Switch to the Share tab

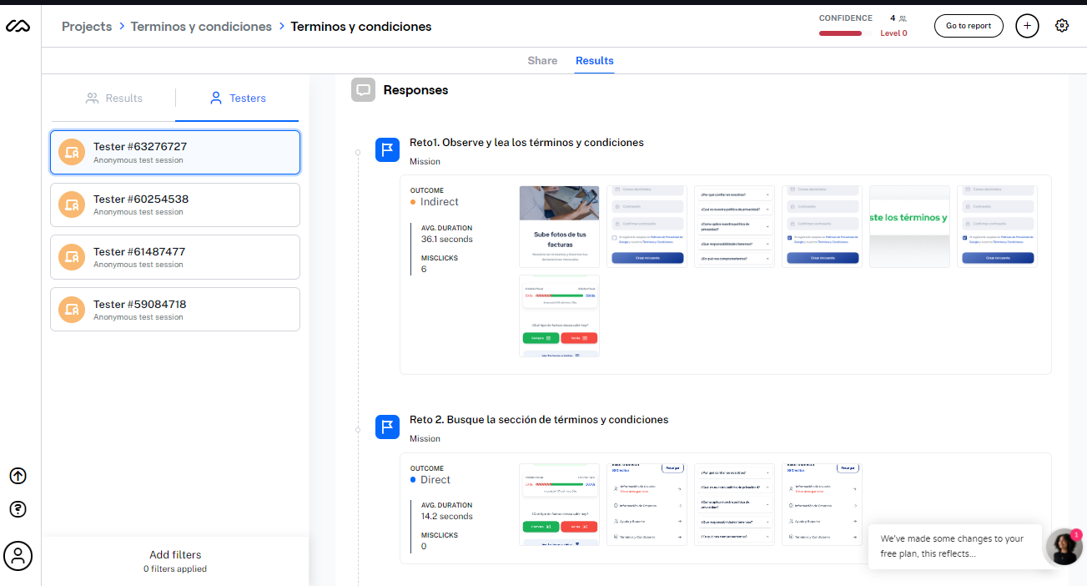542,61
